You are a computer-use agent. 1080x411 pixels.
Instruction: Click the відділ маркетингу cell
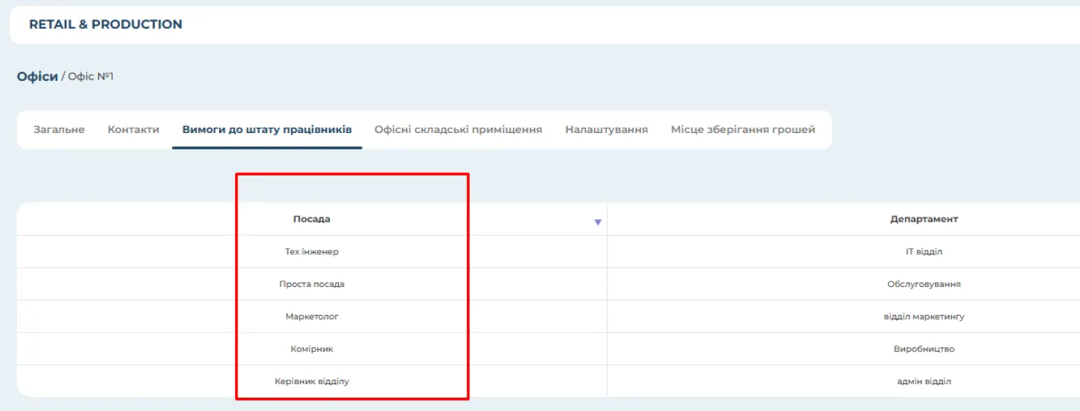924,317
